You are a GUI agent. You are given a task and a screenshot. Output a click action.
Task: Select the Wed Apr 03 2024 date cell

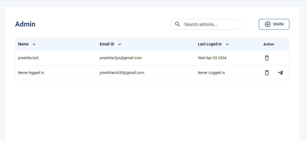[212, 58]
